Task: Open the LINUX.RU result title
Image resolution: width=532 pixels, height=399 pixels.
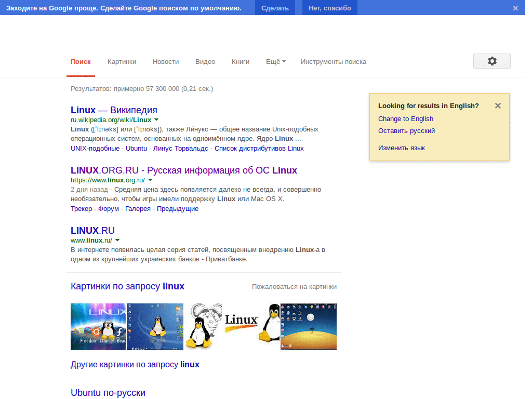Action: [92, 230]
